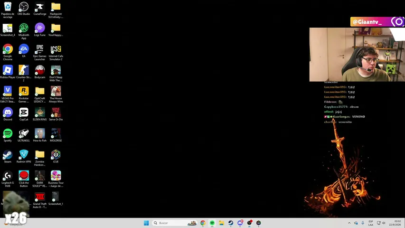
Task: Expand the hidden system tray icons chevron
Action: pos(349,223)
